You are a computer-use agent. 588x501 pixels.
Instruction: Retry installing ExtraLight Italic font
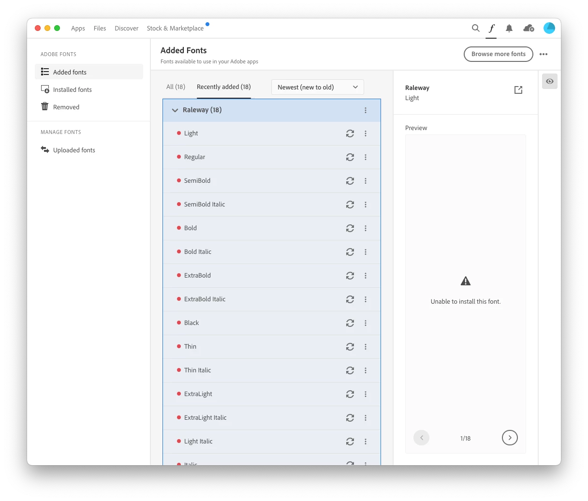tap(350, 418)
